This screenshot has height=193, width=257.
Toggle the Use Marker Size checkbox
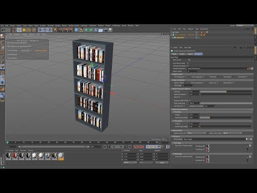click(x=188, y=63)
